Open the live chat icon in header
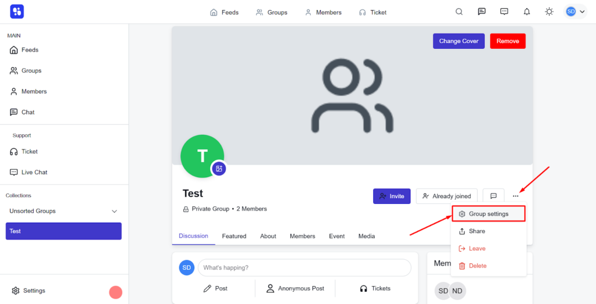This screenshot has height=304, width=596. 504,12
